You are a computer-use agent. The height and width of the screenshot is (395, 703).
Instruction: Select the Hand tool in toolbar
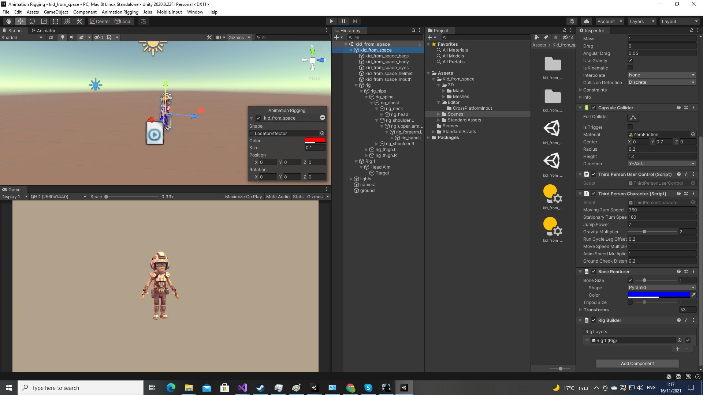click(8, 21)
